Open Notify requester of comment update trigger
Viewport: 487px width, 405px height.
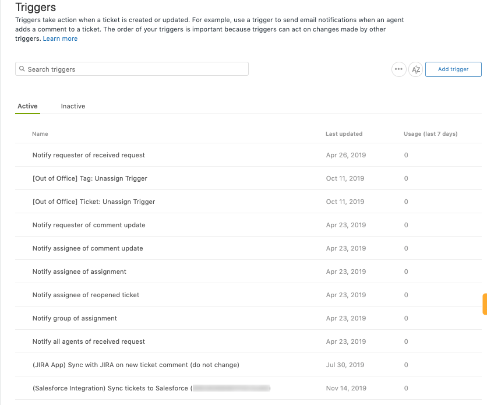tap(88, 225)
